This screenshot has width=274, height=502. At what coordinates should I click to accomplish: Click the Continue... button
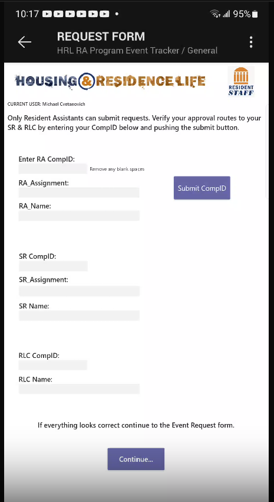pos(136,459)
